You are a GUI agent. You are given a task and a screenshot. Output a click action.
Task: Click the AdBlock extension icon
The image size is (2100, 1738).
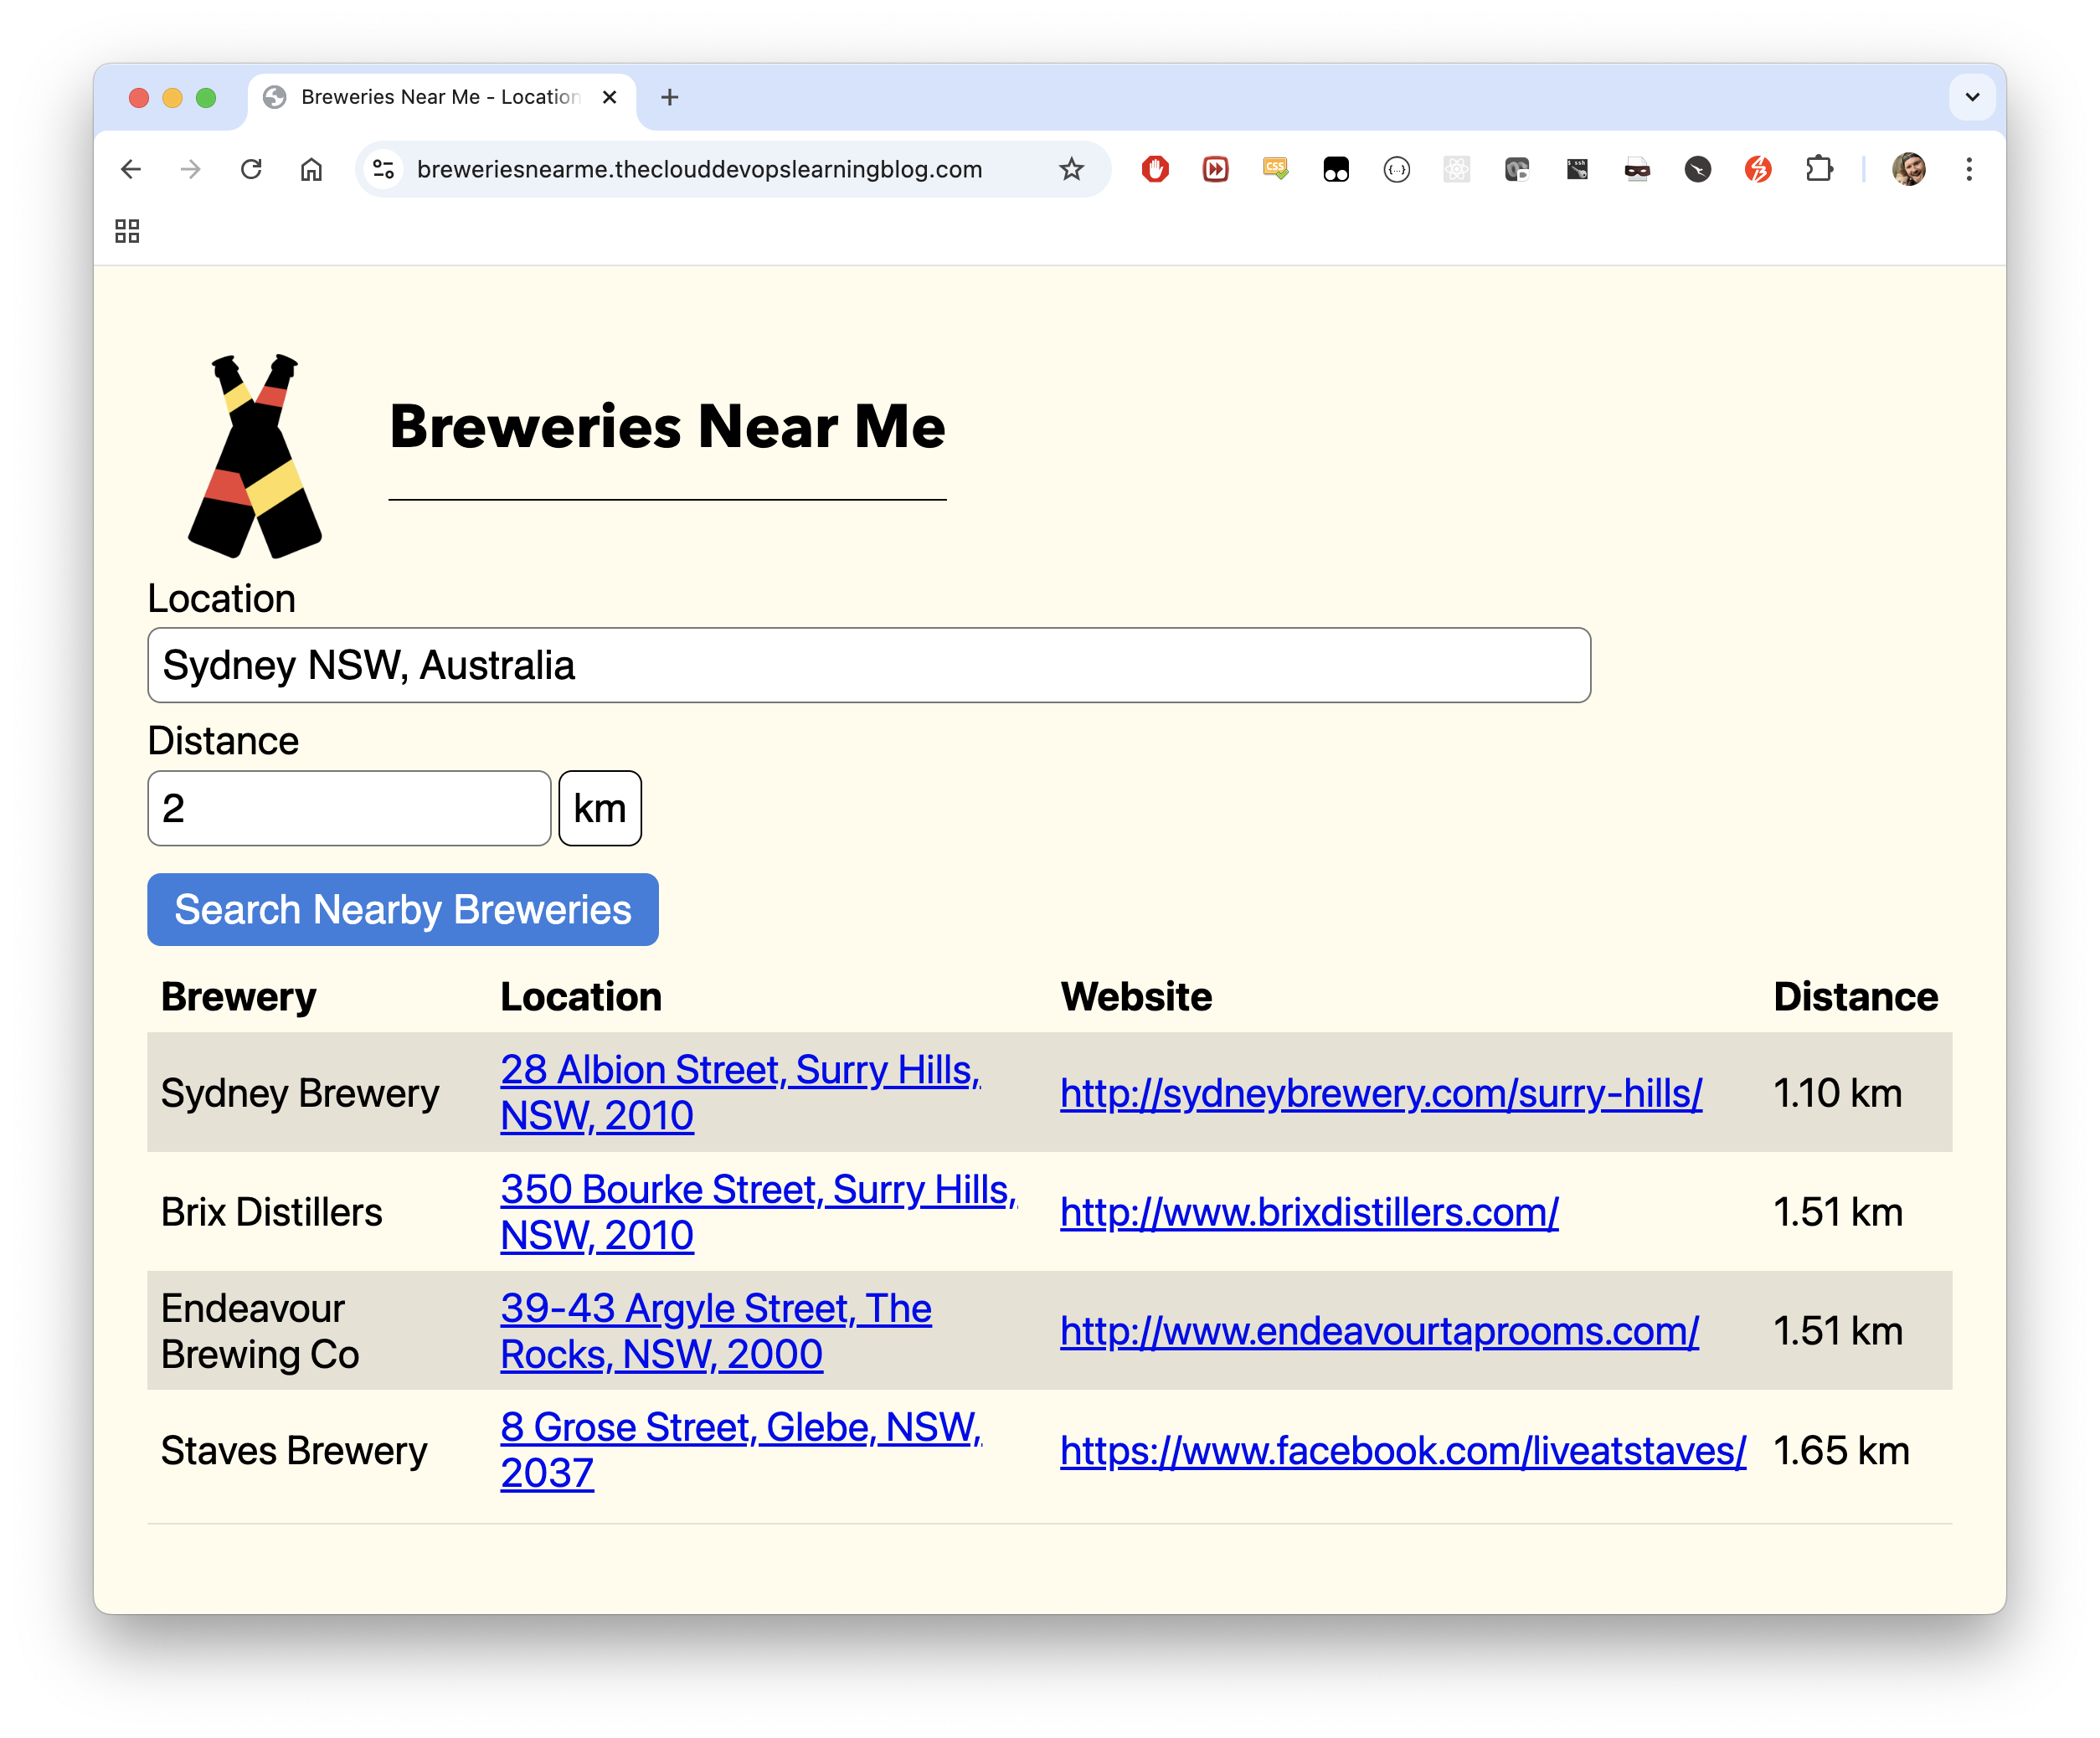click(1155, 170)
